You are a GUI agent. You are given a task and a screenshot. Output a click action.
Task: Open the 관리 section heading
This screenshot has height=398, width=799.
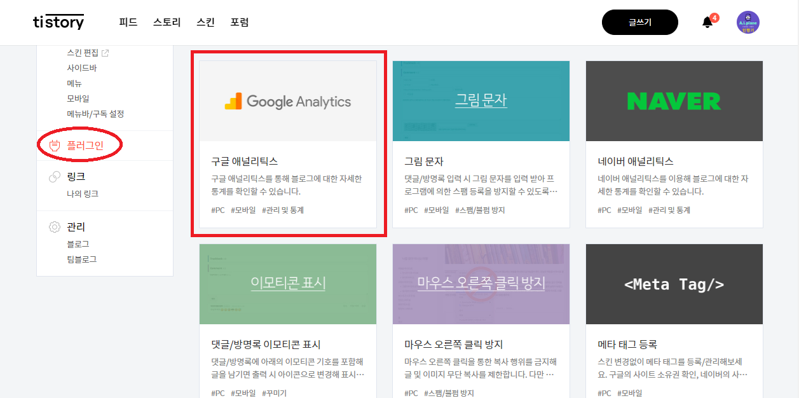click(76, 227)
